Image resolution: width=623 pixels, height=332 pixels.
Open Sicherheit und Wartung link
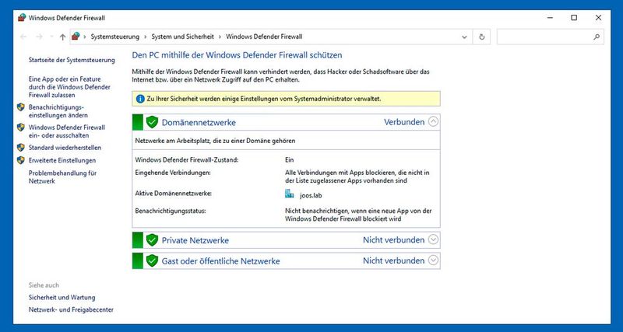tap(62, 297)
